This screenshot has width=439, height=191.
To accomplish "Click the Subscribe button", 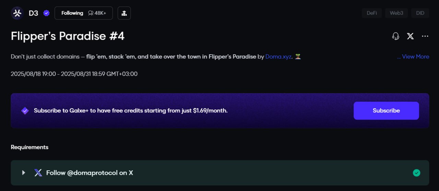I will tap(386, 111).
